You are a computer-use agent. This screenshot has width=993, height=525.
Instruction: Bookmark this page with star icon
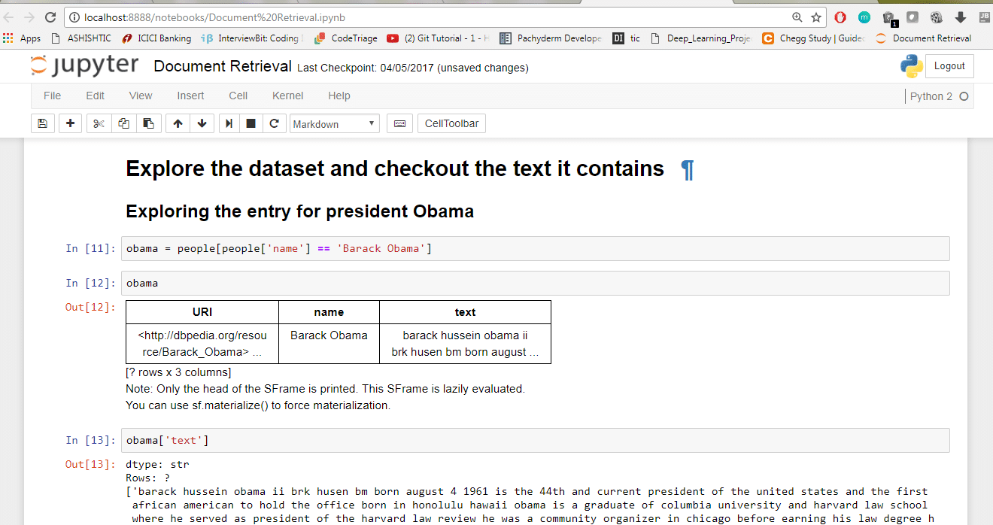[x=816, y=17]
